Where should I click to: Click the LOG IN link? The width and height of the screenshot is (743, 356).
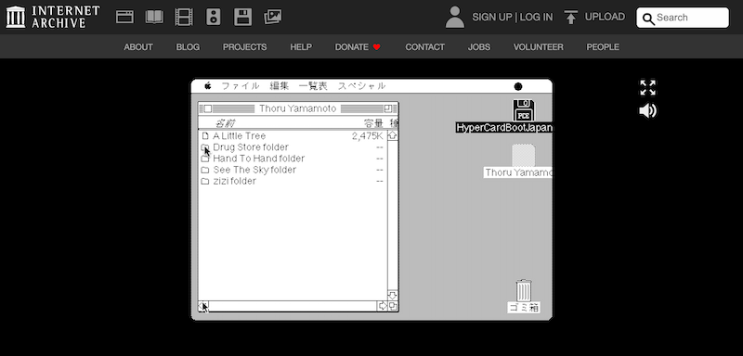click(537, 18)
